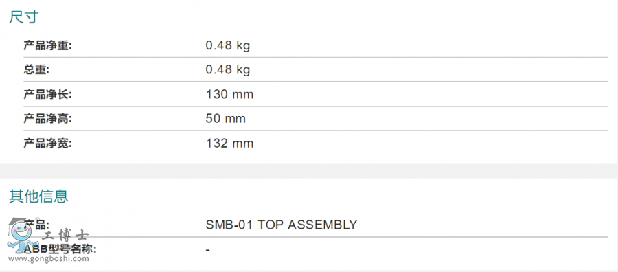
Task: Click the 产品净宽 label
Action: (x=47, y=143)
